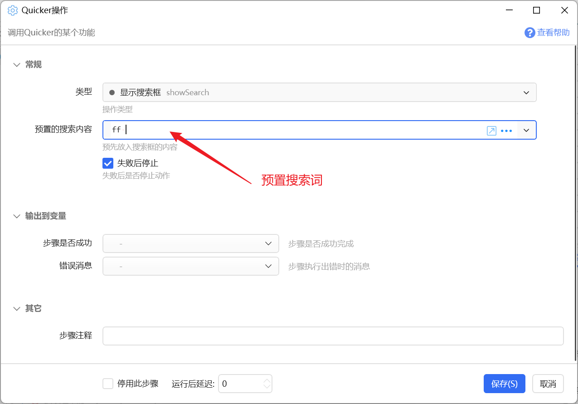This screenshot has height=404, width=578.
Task: Open the 查看帮助 help link
Action: pyautogui.click(x=554, y=33)
